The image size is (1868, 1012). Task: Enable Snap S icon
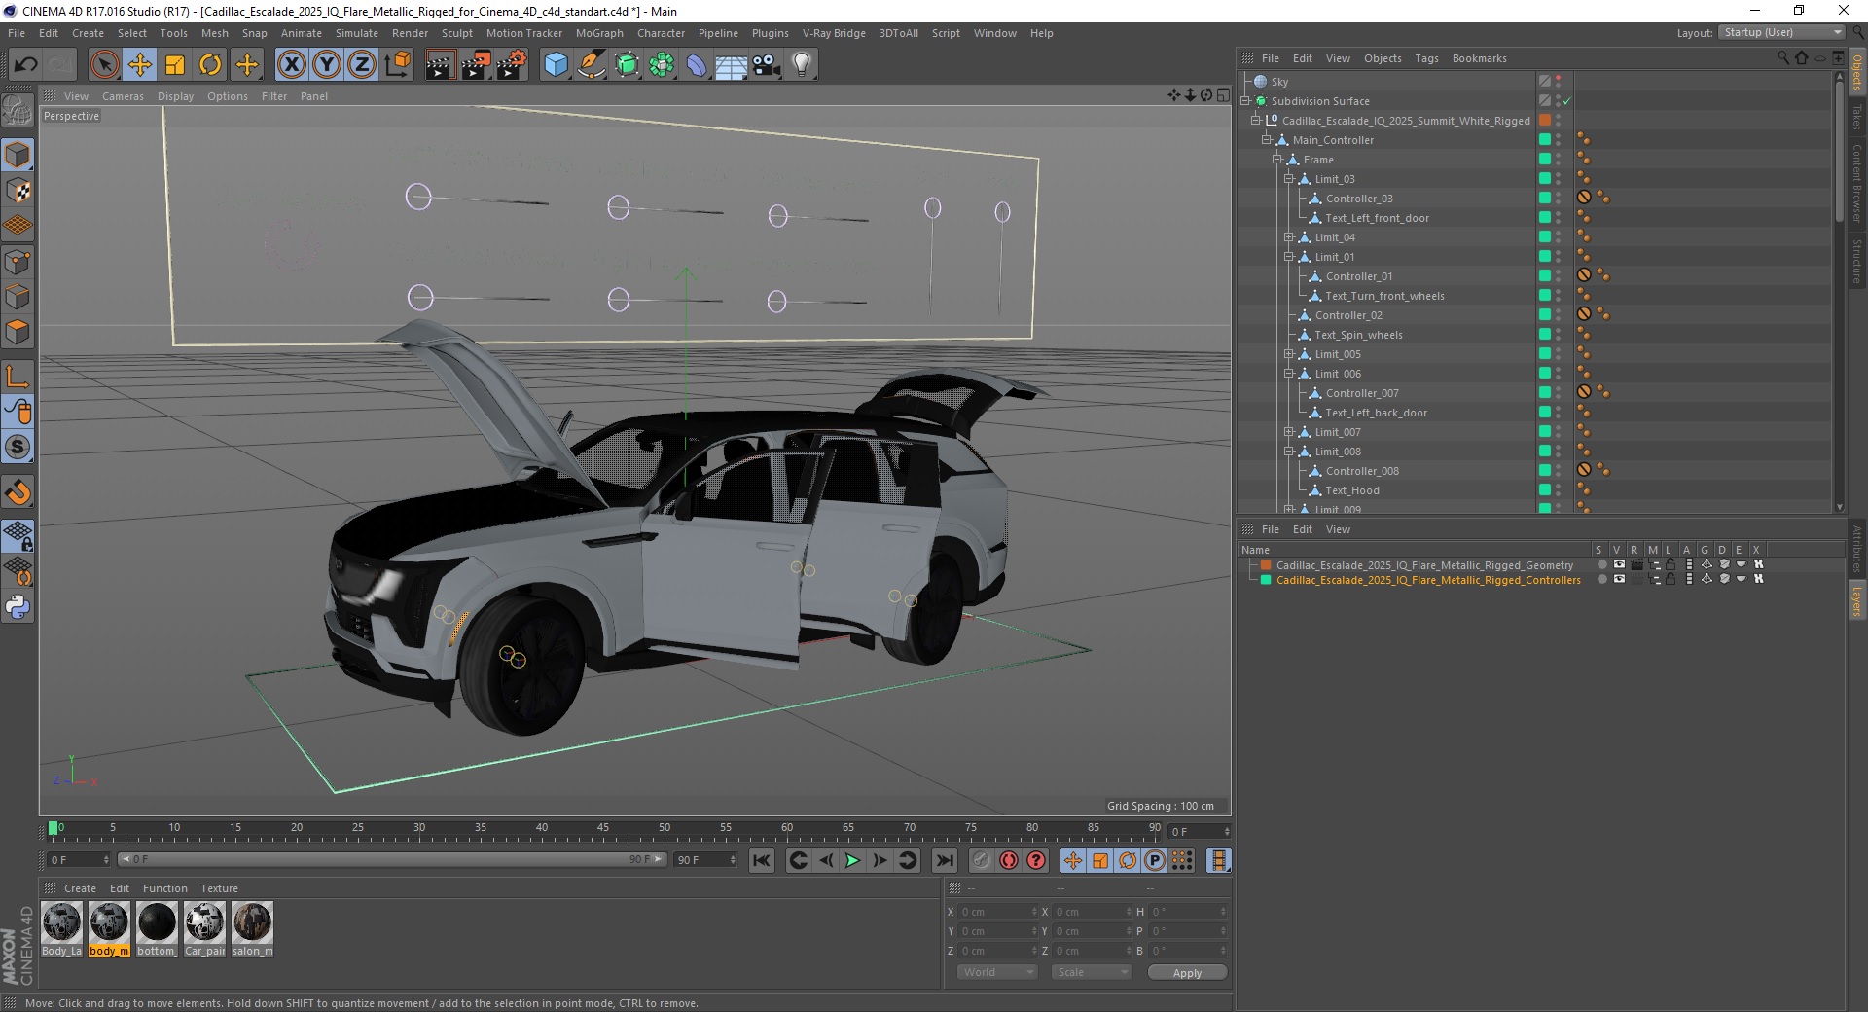point(18,448)
